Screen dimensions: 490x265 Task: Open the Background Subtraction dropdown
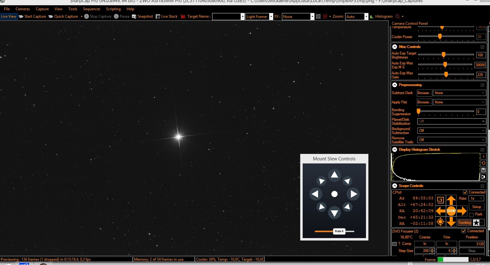click(x=452, y=131)
